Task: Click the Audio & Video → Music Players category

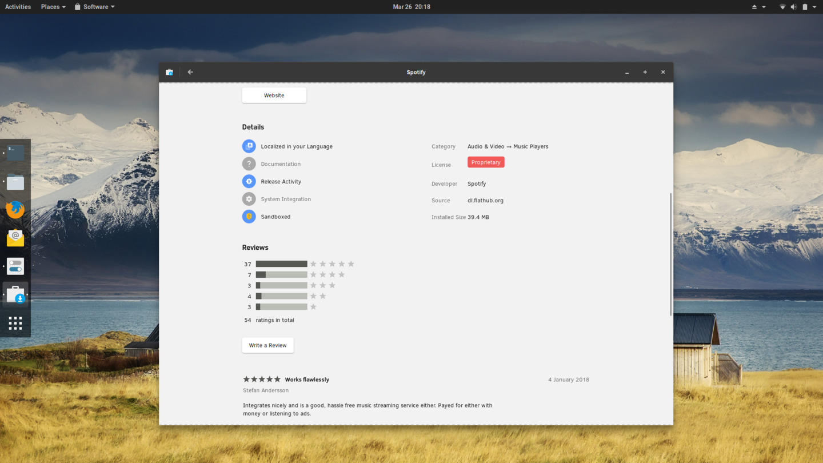Action: pos(508,146)
